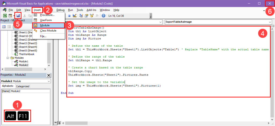
Task: Click project tree vertical scrollbar down arrow
Action: (49, 65)
